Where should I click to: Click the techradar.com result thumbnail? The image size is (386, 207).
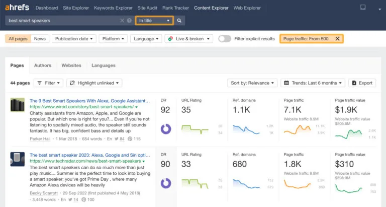[x=18, y=159]
